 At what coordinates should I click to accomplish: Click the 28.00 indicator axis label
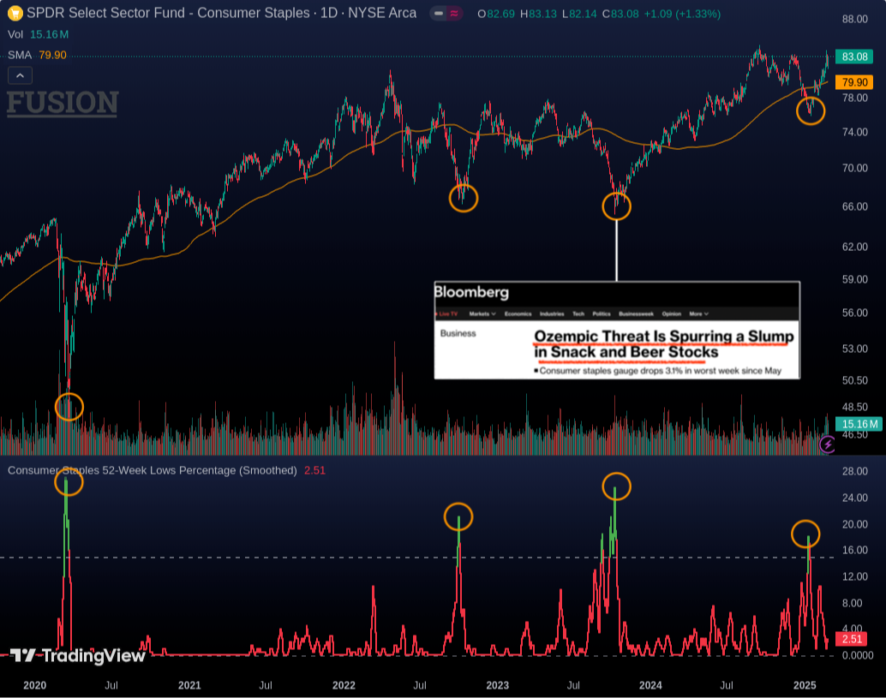coord(855,472)
